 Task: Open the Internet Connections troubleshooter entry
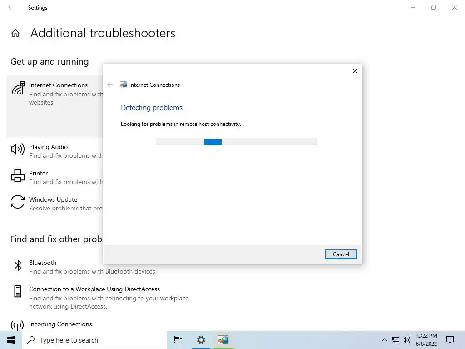pos(55,106)
